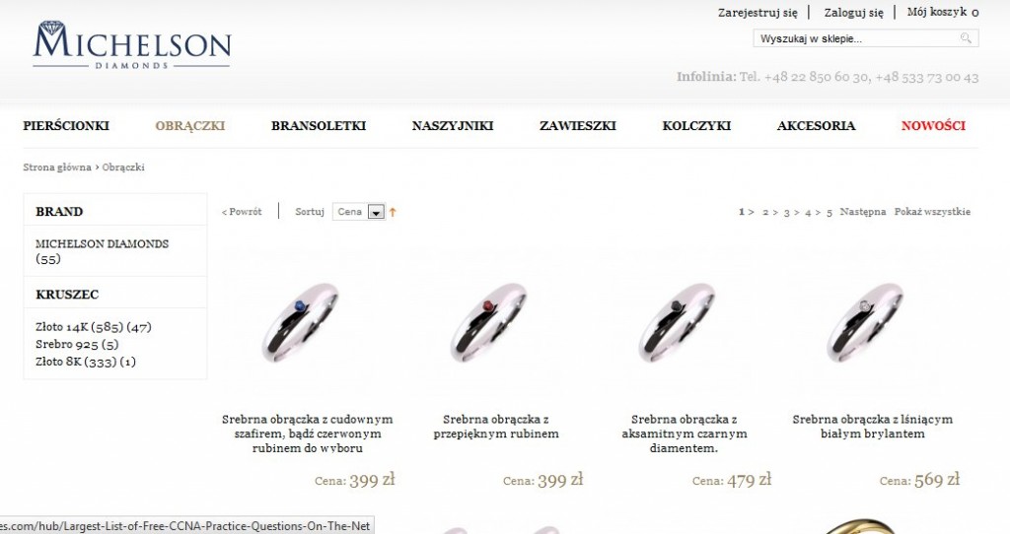Filter by Michelson Diamonds brand
Image resolution: width=1010 pixels, height=534 pixels.
pos(102,251)
